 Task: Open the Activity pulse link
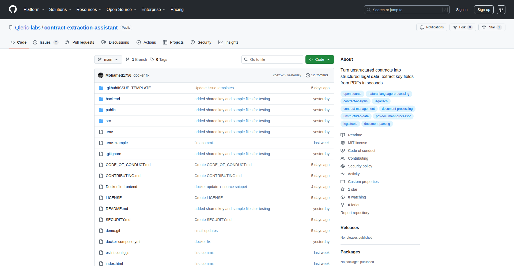click(353, 174)
